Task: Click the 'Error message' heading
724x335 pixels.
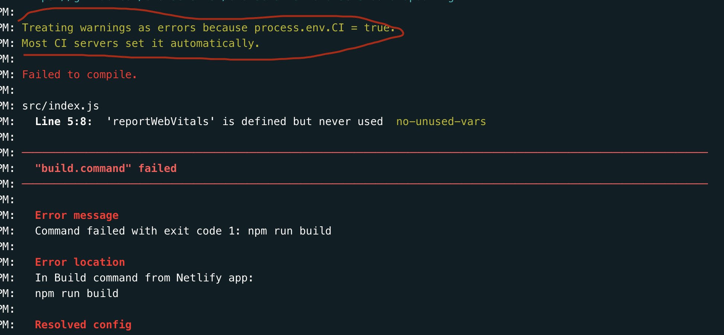Action: point(77,216)
